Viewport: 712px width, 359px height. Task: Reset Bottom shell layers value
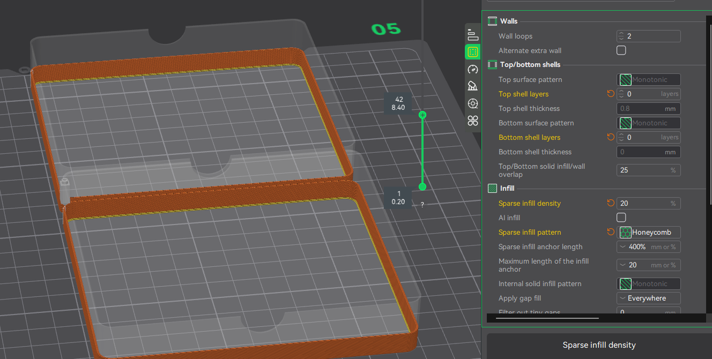click(610, 137)
